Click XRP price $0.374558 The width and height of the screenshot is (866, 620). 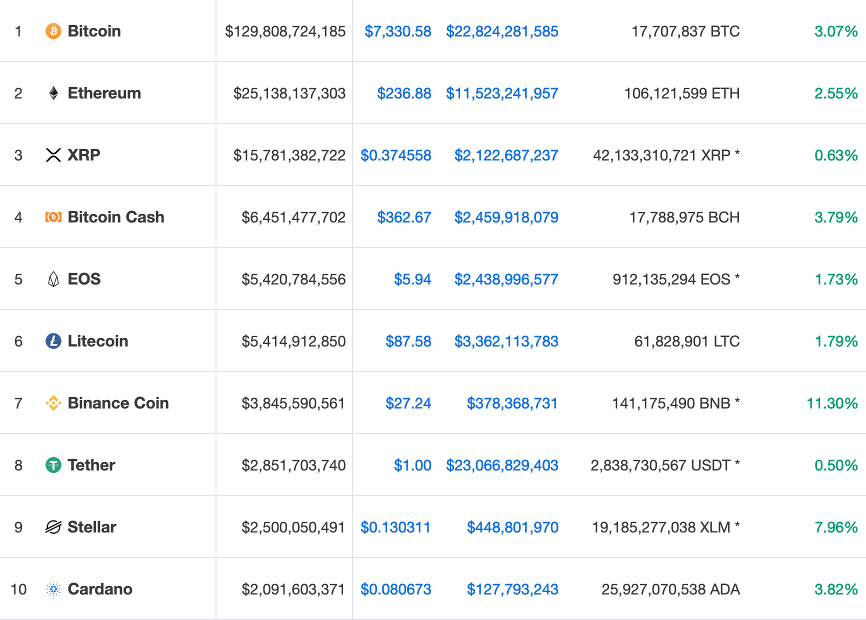click(396, 155)
